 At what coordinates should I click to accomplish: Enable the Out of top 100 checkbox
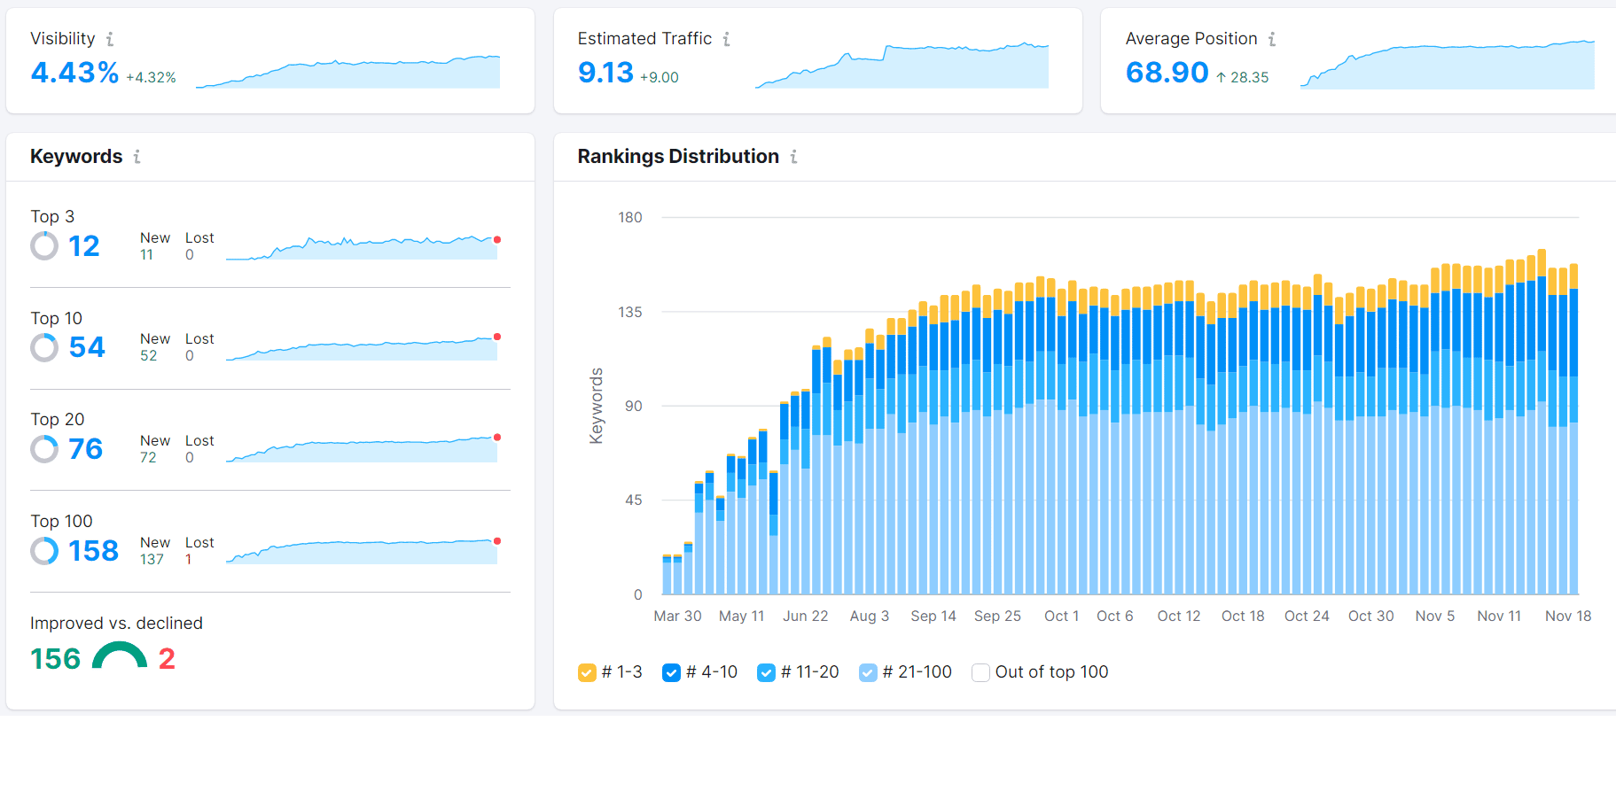(980, 672)
